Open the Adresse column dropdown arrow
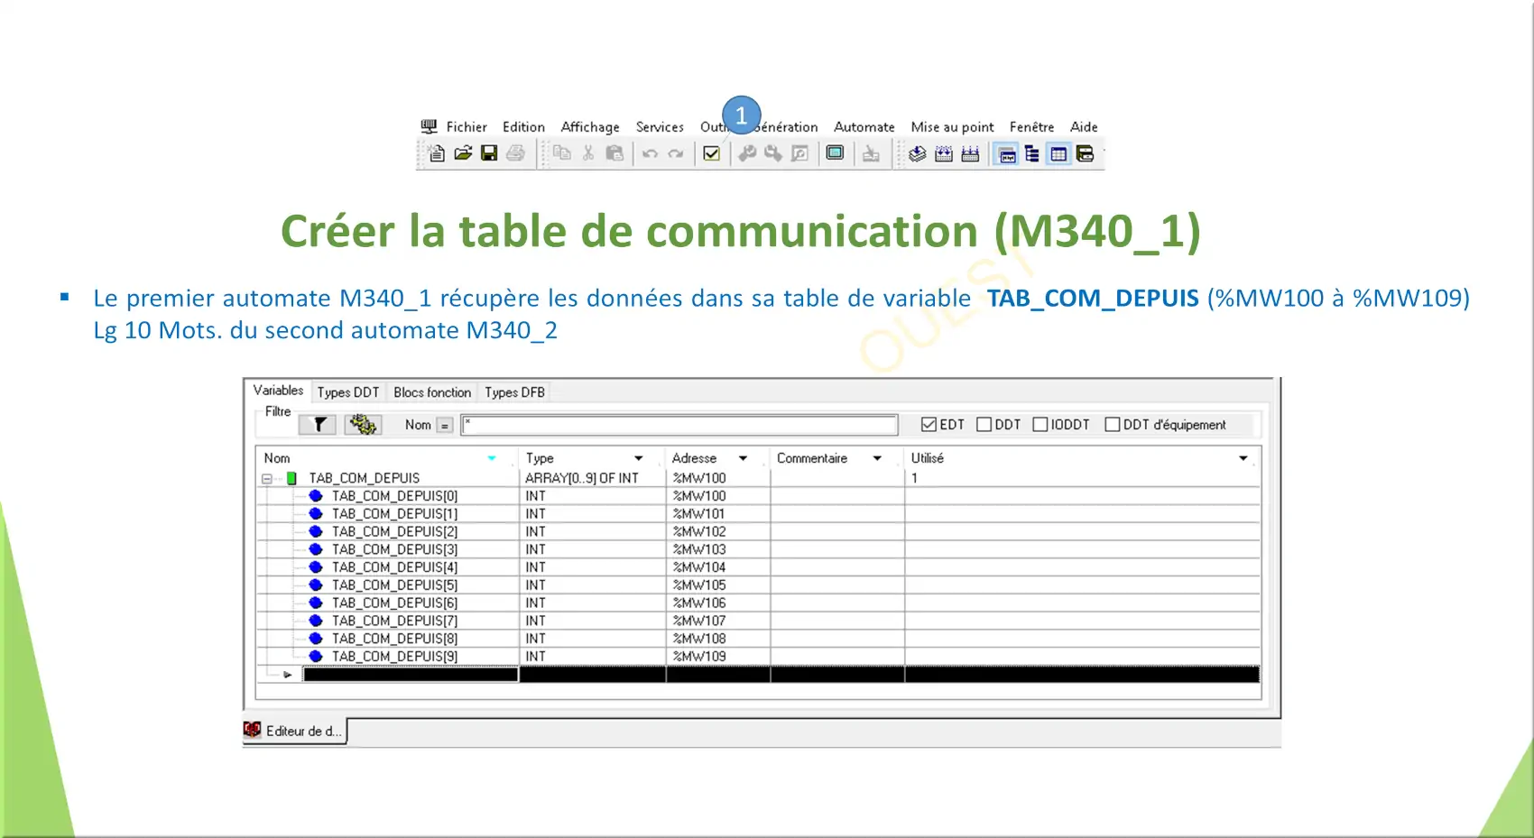The width and height of the screenshot is (1534, 838). (x=743, y=458)
